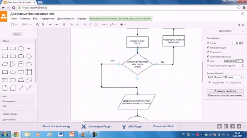Image resolution: width=247 pixels, height=138 pixels.
Task: Select the rectangle shape in palette
Action: [x=5, y=48]
